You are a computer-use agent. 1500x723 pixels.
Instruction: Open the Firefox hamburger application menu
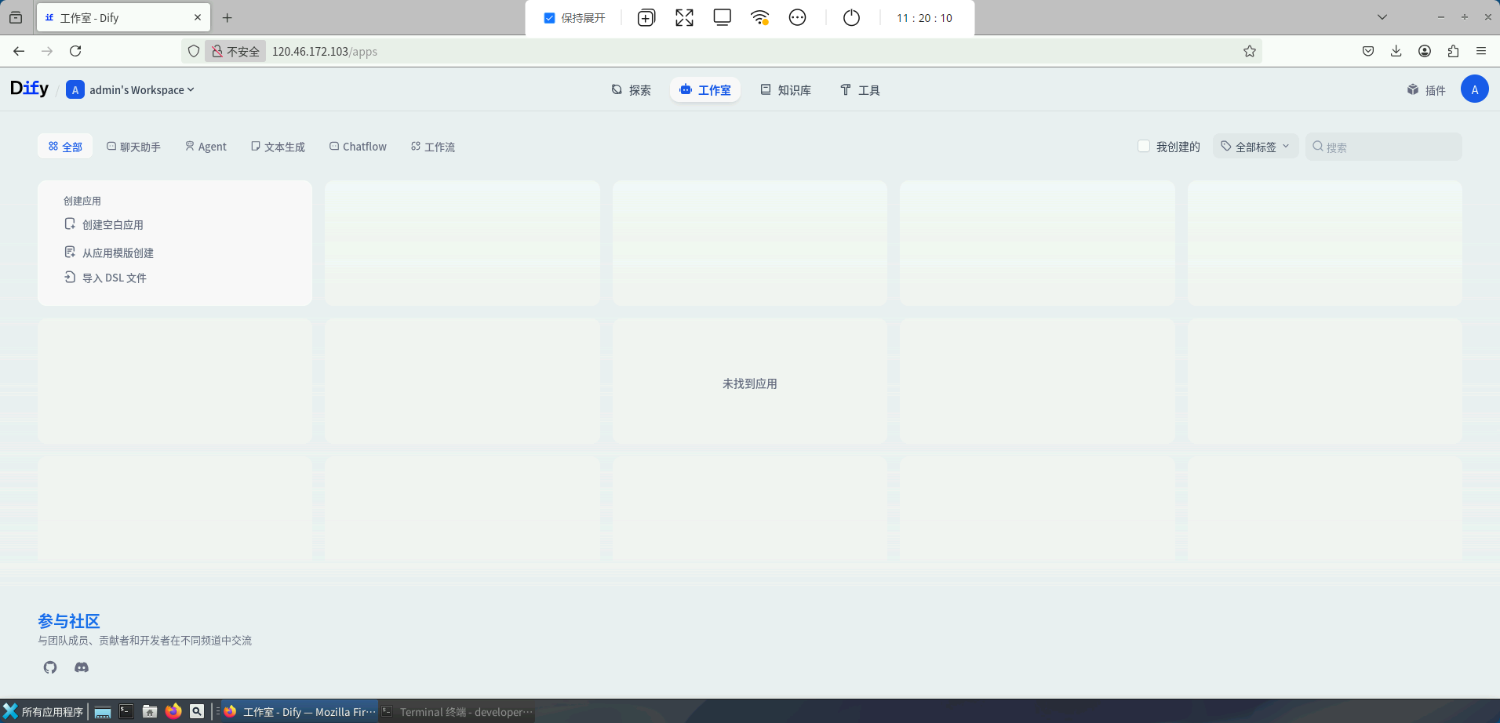click(1481, 51)
